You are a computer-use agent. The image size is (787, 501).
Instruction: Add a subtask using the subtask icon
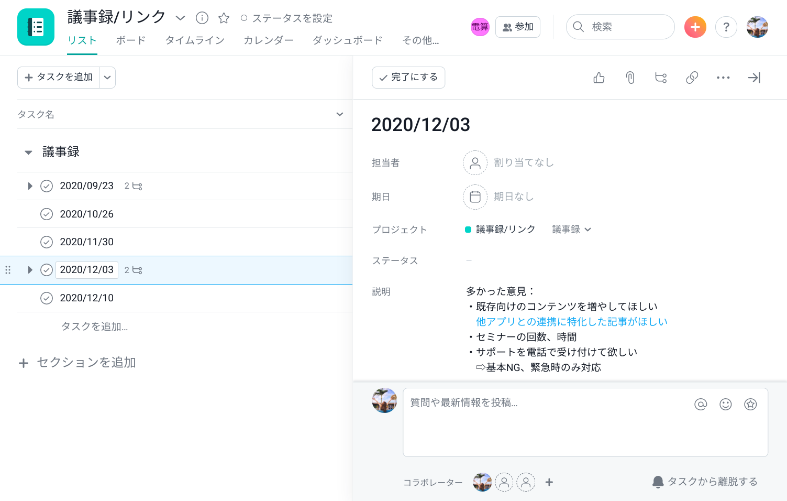click(x=661, y=78)
